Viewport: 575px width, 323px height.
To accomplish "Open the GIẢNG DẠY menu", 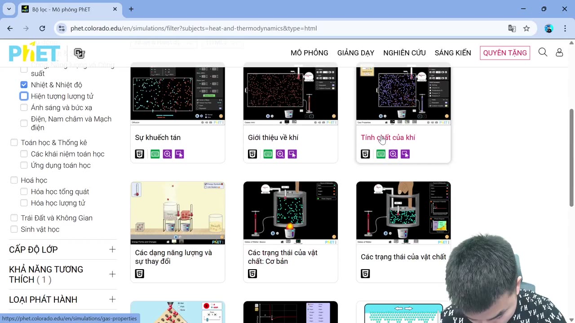I will [x=356, y=53].
